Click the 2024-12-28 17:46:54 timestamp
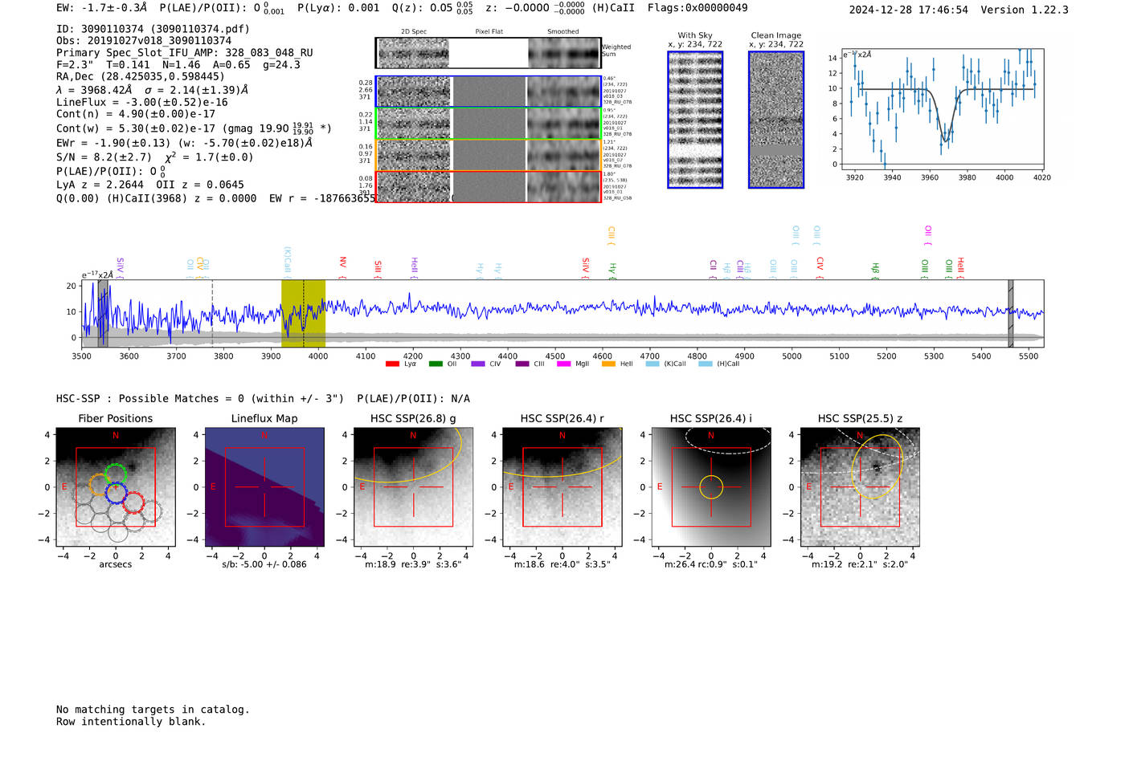 [908, 10]
